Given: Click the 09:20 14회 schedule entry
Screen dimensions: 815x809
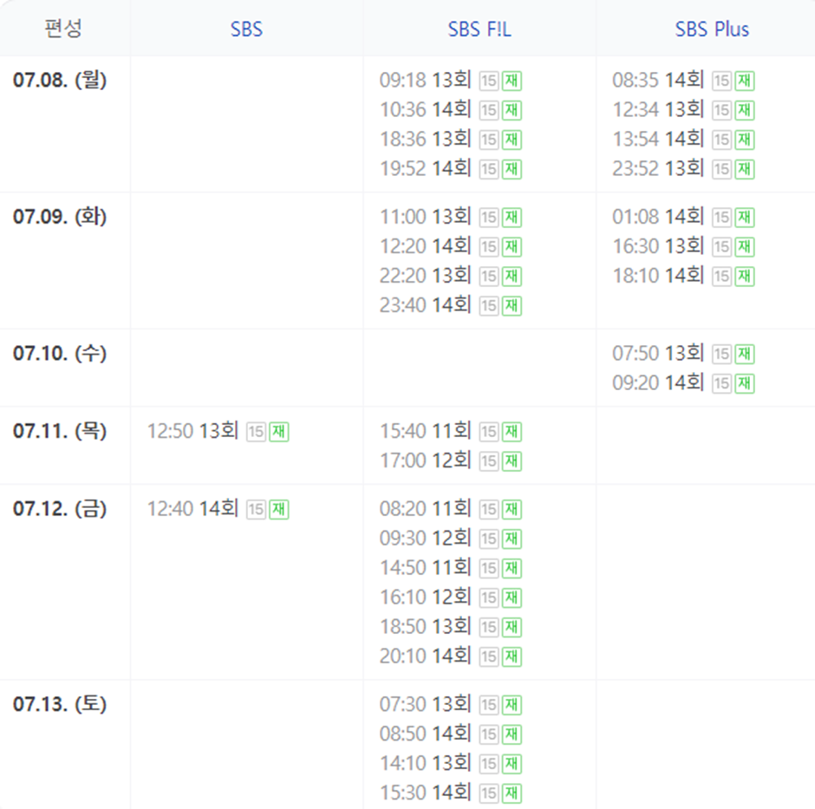Looking at the screenshot, I should tap(658, 383).
